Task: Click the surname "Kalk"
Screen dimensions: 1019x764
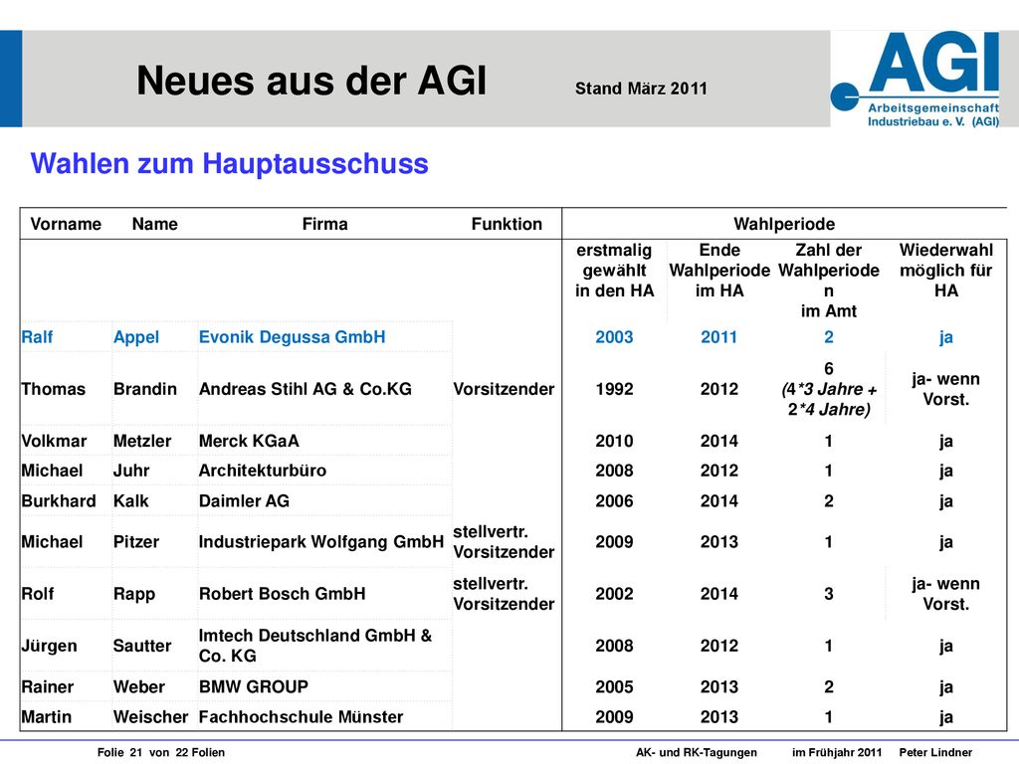Action: pyautogui.click(x=130, y=501)
